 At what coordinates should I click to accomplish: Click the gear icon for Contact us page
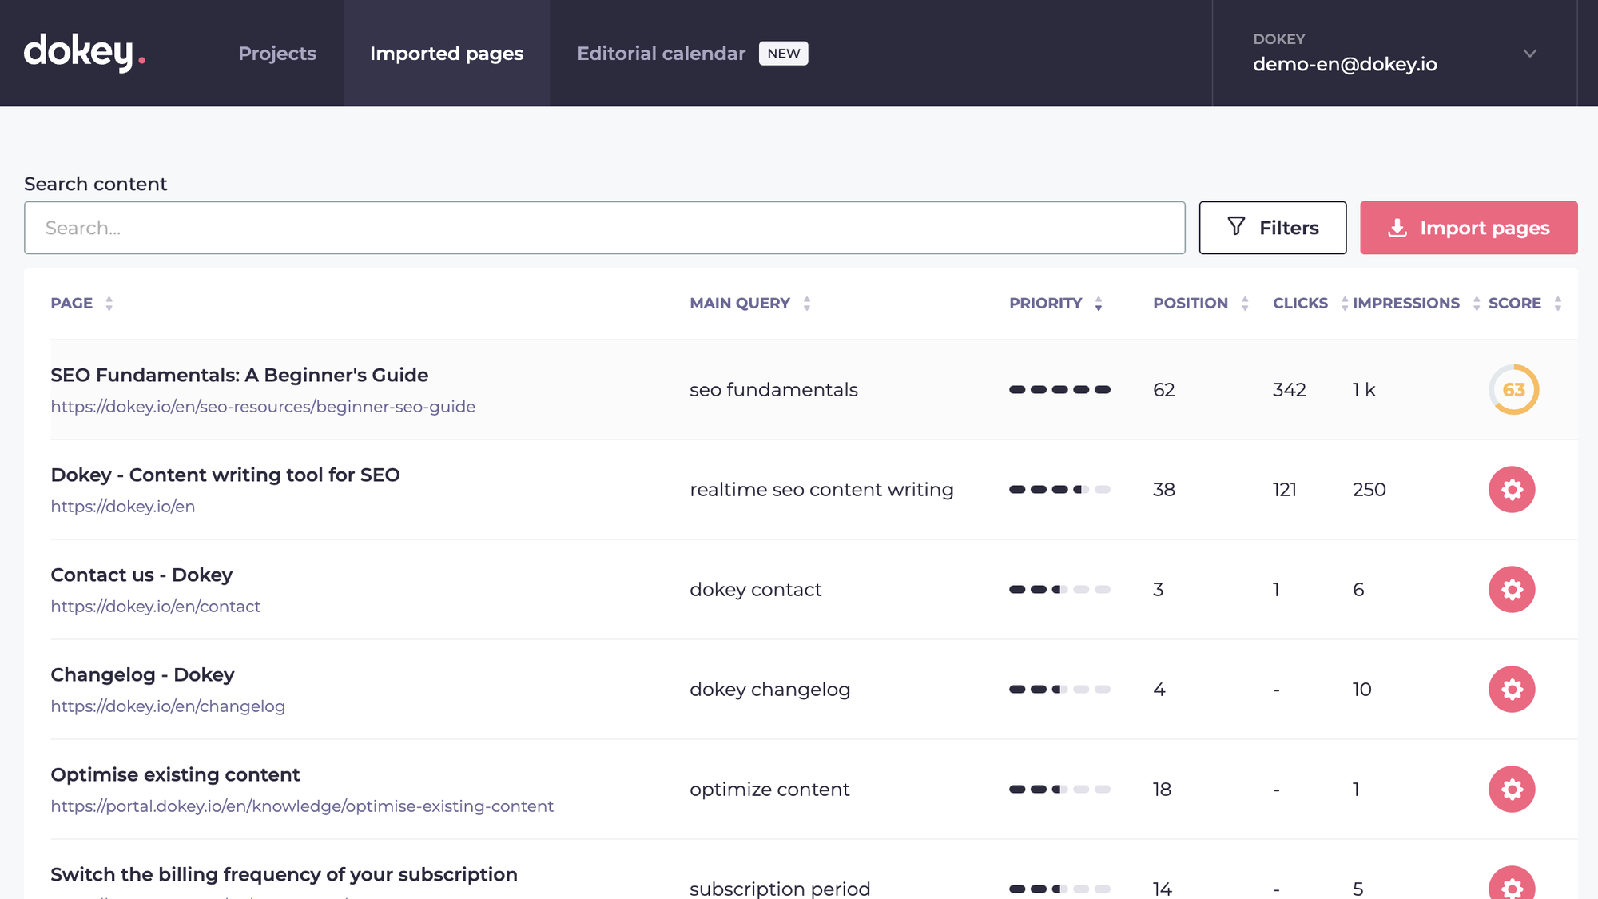click(x=1513, y=590)
